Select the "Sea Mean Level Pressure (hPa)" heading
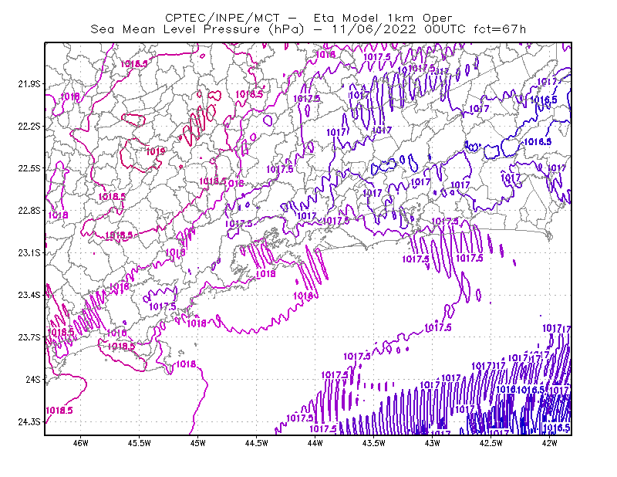 click(x=197, y=29)
